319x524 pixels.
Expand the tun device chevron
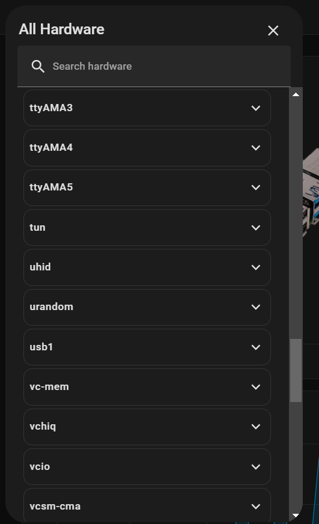tap(256, 228)
